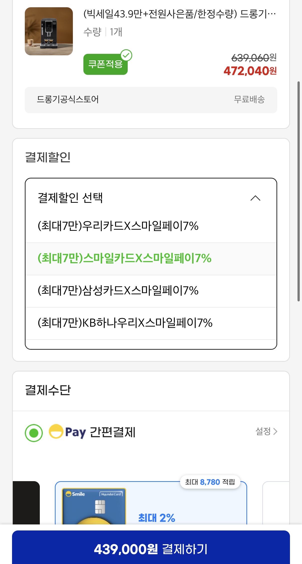Click the checkmark icon on coupon badge
Image resolution: width=302 pixels, height=564 pixels.
tap(126, 55)
